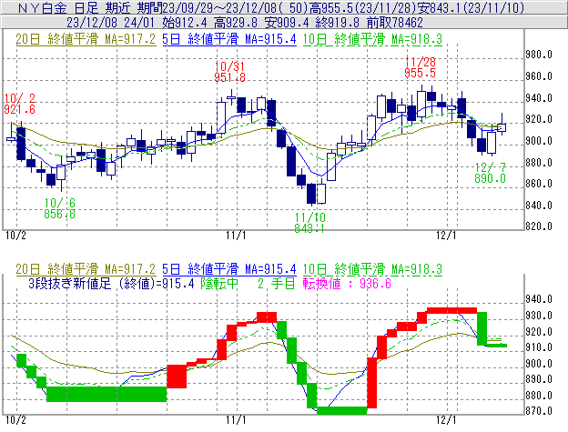
Task: Click the 940.0 axis label on lower chart
Action: [x=539, y=299]
